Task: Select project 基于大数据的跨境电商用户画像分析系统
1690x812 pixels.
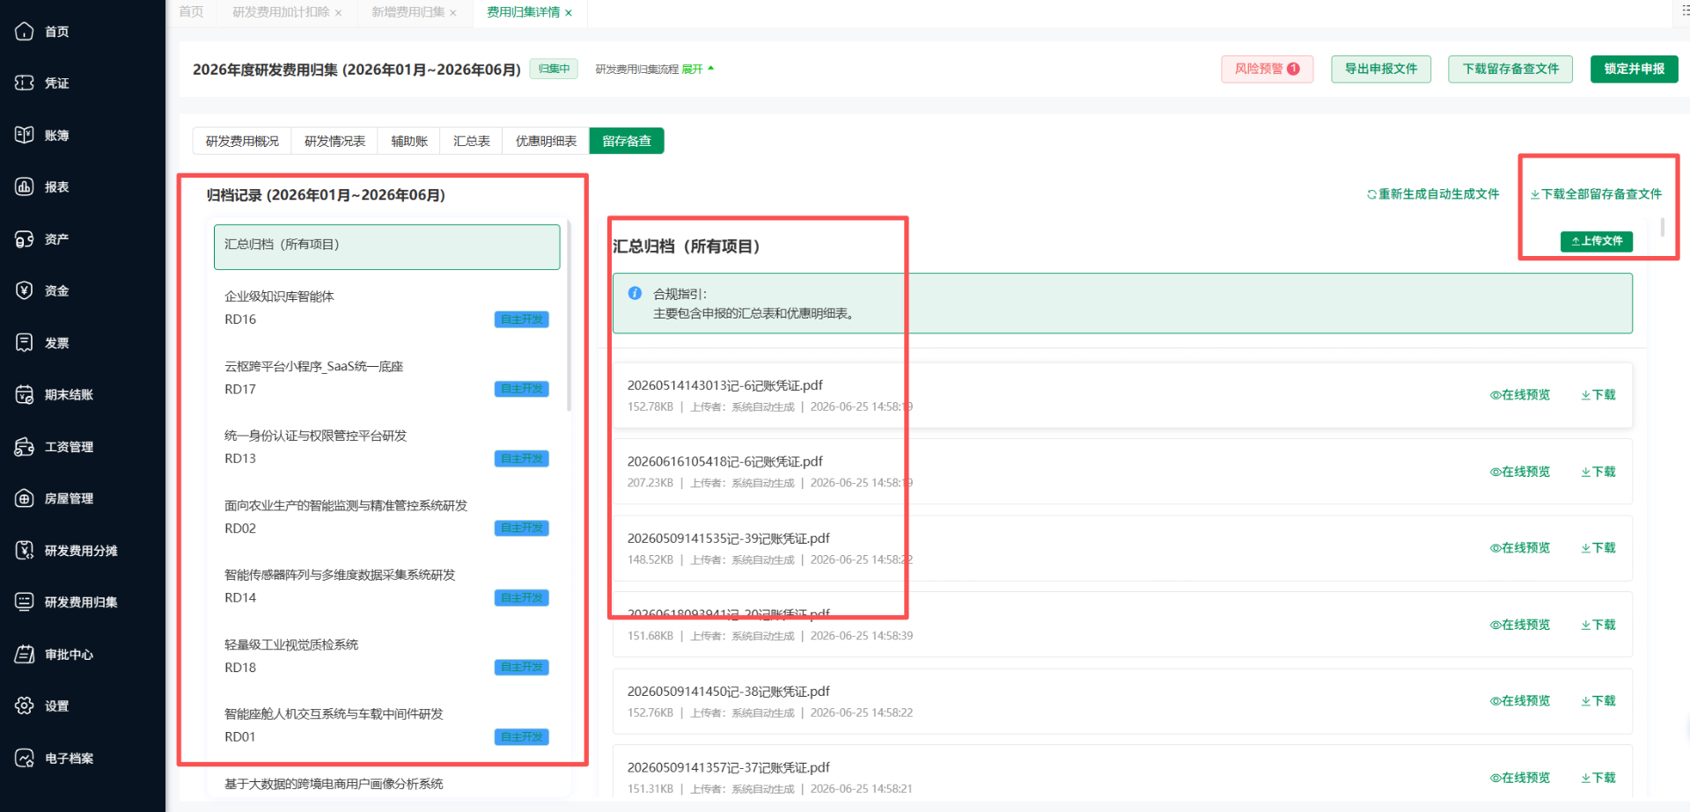Action: [386, 784]
